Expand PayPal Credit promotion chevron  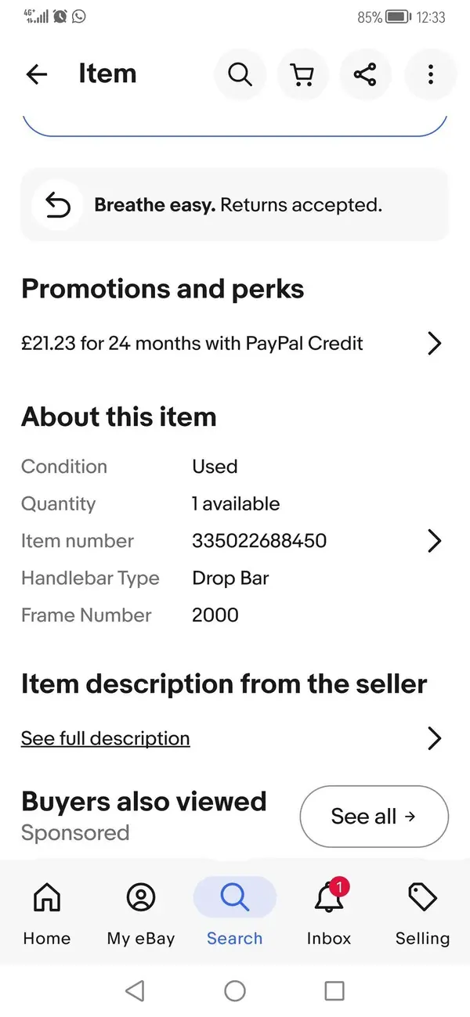coord(435,343)
